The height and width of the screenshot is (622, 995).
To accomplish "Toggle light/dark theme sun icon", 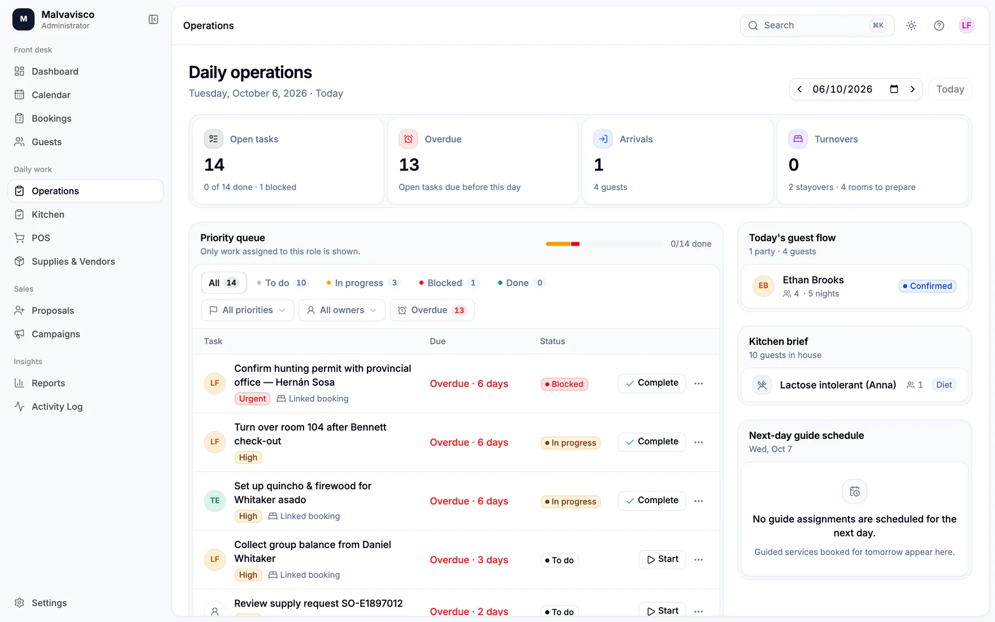I will pos(911,25).
